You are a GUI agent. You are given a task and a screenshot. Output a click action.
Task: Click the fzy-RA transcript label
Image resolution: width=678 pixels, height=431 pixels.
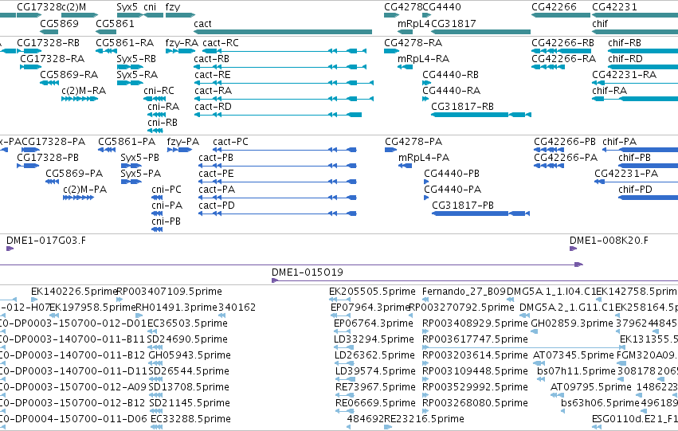click(x=182, y=43)
